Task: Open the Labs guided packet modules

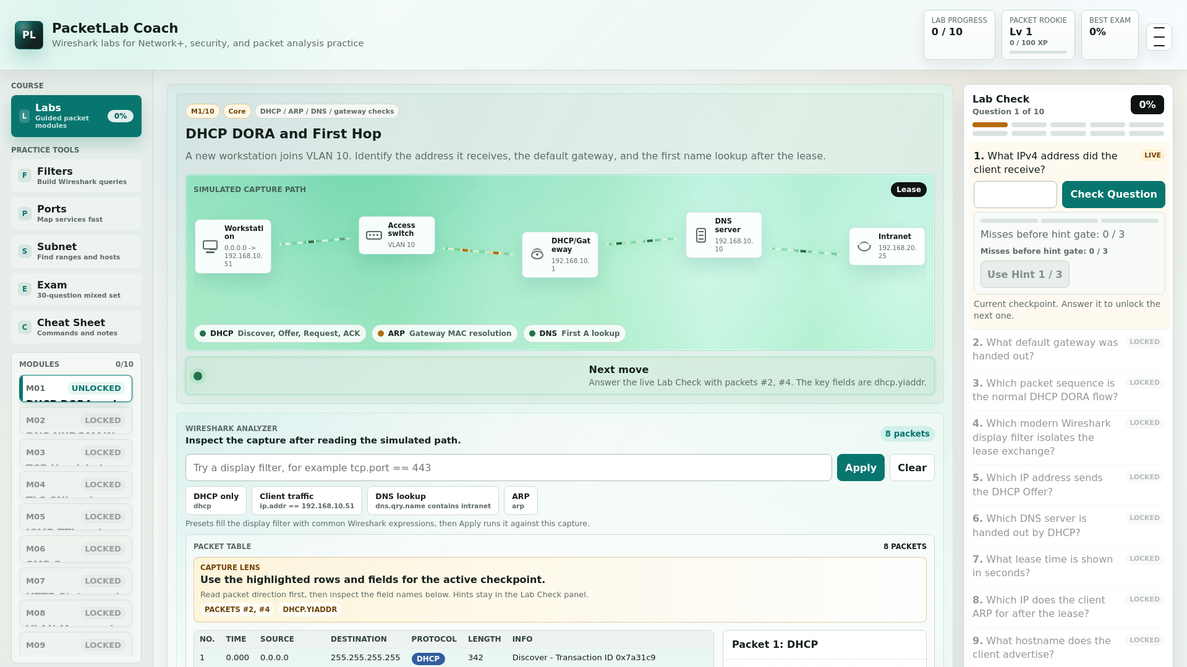Action: coord(76,116)
